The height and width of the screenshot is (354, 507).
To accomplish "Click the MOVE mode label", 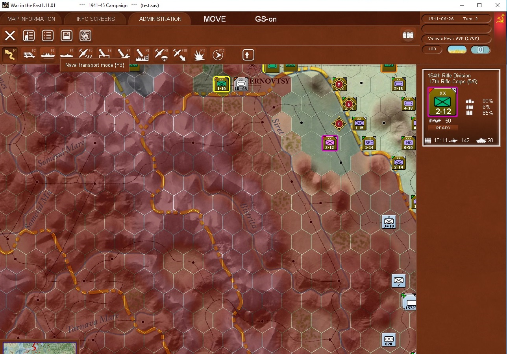I will click(215, 19).
